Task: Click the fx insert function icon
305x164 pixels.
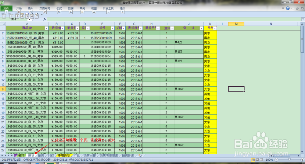Action: 45,19
